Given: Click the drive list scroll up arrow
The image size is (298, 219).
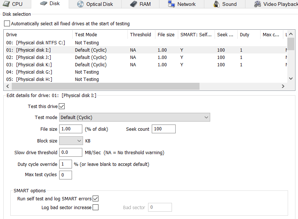Looking at the screenshot, I should pyautogui.click(x=291, y=34).
